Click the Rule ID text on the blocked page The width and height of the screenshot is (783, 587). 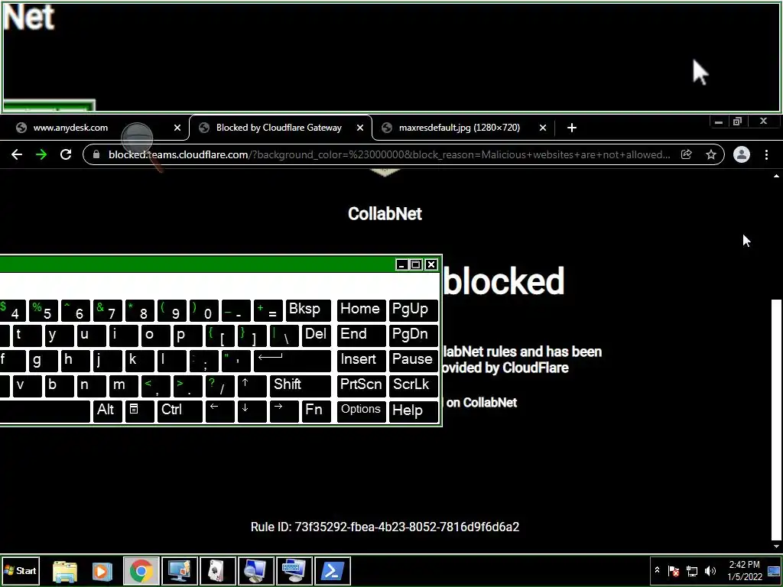385,527
